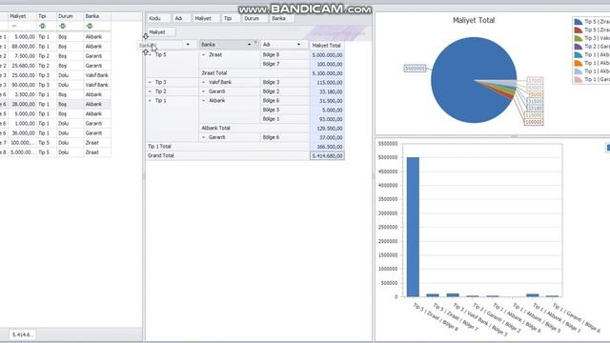Collapse the Garanti group beside Bölge 6
Screen dimensions: 610x343
coord(203,137)
